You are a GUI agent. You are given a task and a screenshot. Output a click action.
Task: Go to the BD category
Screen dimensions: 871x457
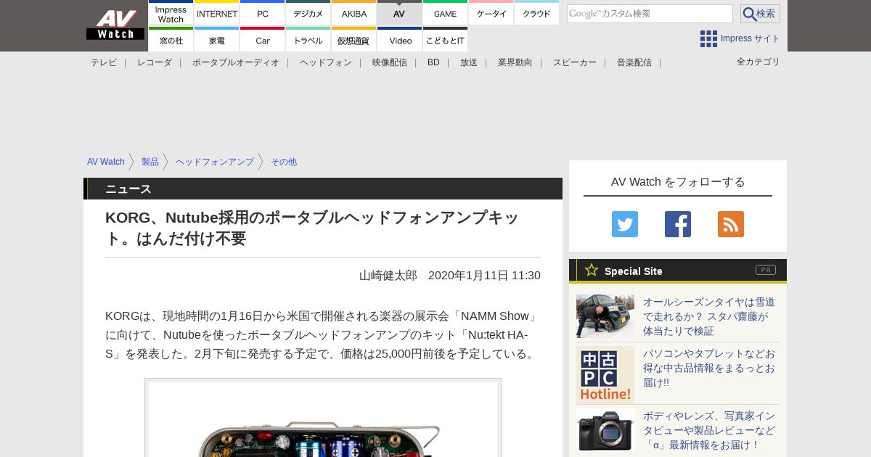pyautogui.click(x=433, y=62)
